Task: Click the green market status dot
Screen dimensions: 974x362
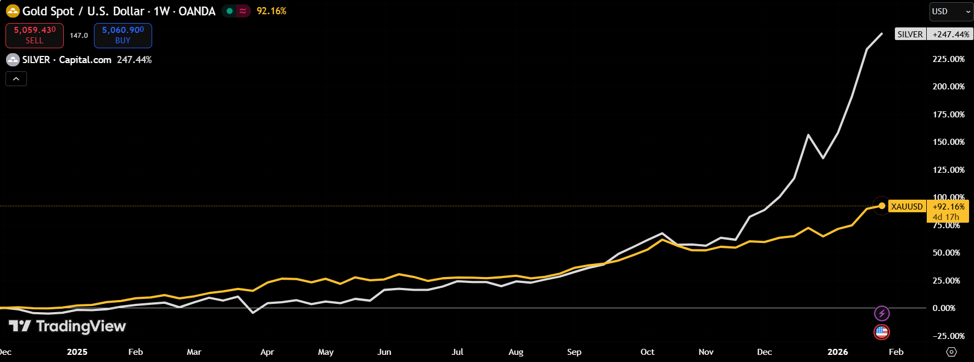Action: pos(230,11)
